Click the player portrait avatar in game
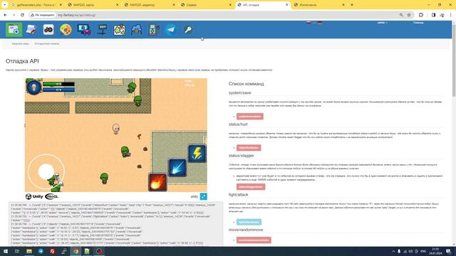Viewport: 456px width, 256px height. (x=33, y=87)
